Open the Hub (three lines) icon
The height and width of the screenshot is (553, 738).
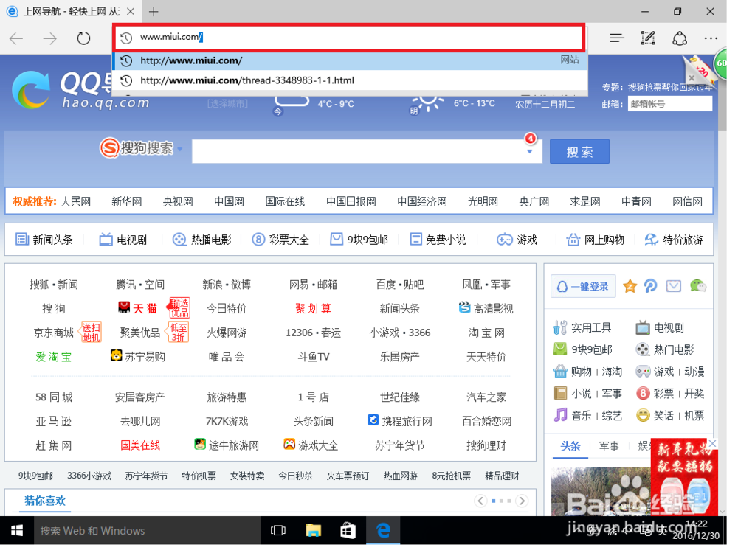pos(616,38)
